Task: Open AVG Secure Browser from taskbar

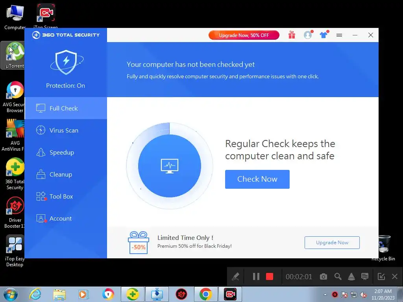Action: click(x=108, y=294)
